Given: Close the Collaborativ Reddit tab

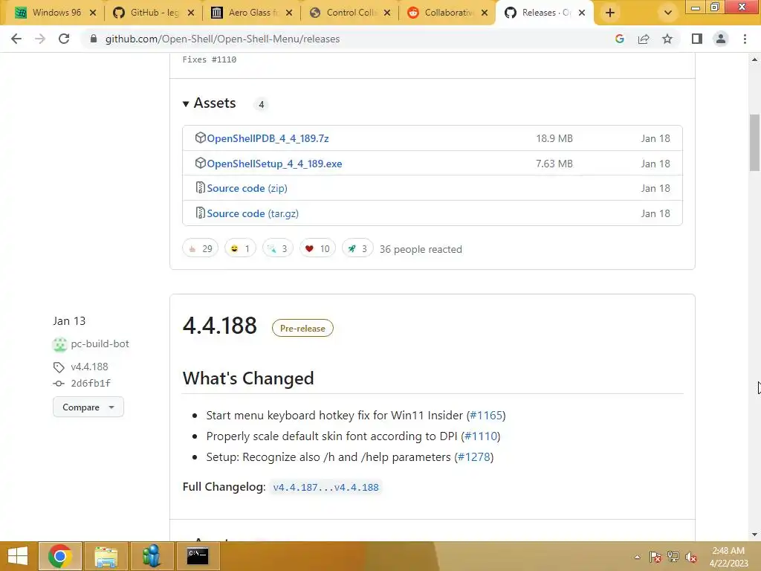Looking at the screenshot, I should (x=485, y=13).
